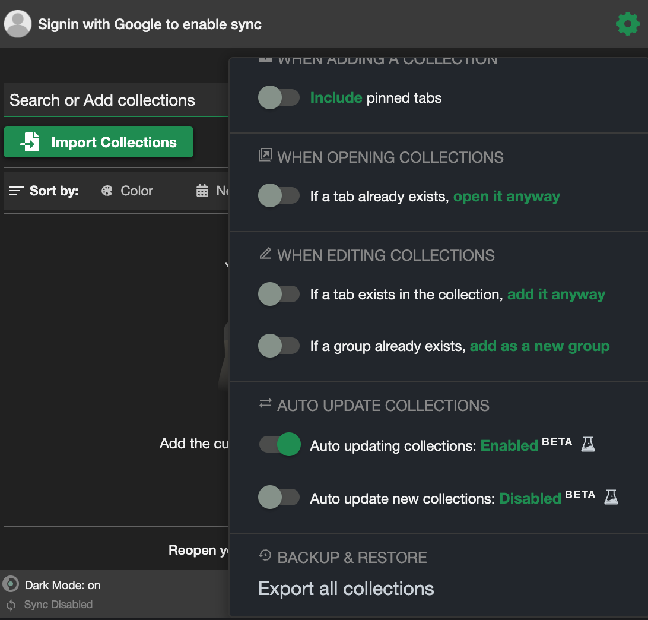Click the beta flask icon next to Enabled
Screen dimensions: 648x620
(588, 444)
